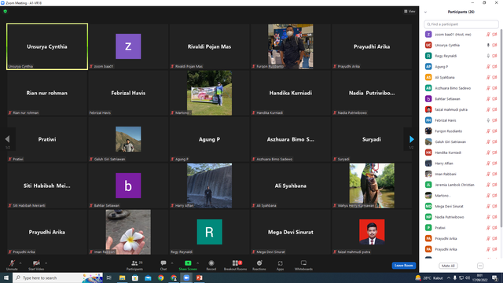Select Mega Devi Sinurat in participant list

461,206
